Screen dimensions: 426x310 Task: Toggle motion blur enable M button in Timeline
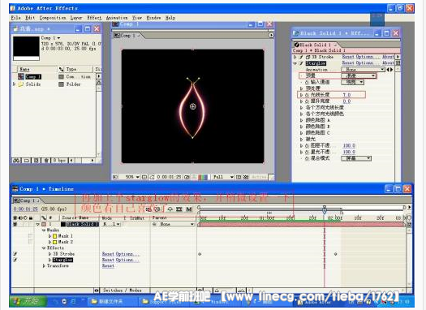189,209
